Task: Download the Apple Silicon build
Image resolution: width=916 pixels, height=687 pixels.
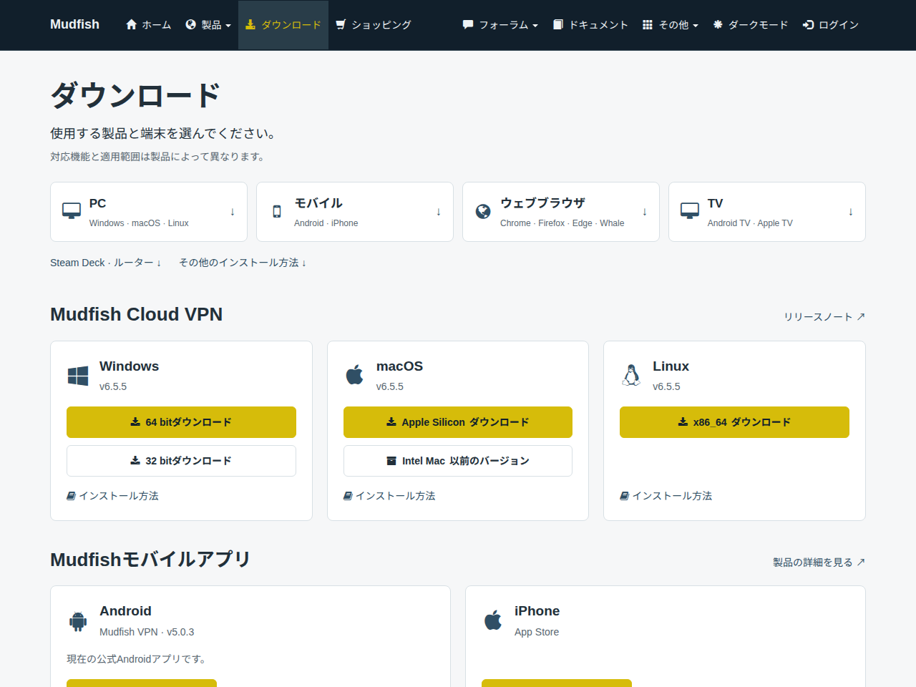Action: tap(458, 422)
